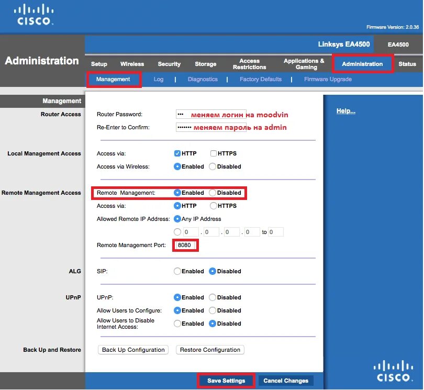
Task: Set Remote Management to Disabled
Action: [213, 193]
